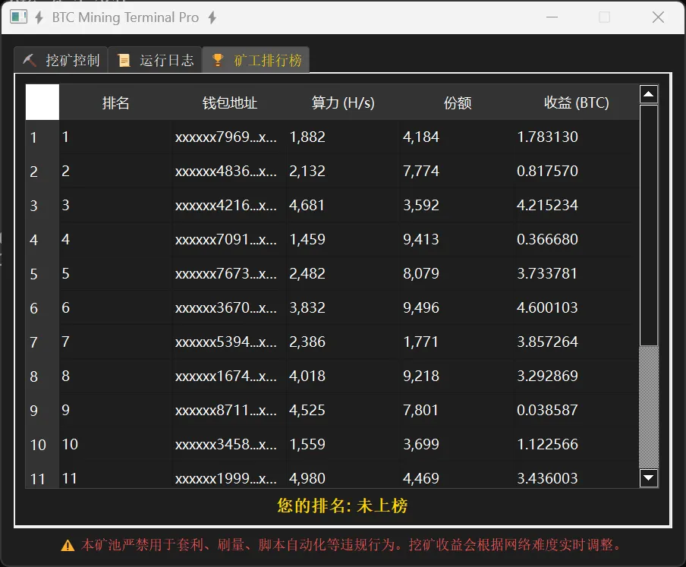Click the scrollbar down arrow icon
The height and width of the screenshot is (567, 686).
pos(649,479)
